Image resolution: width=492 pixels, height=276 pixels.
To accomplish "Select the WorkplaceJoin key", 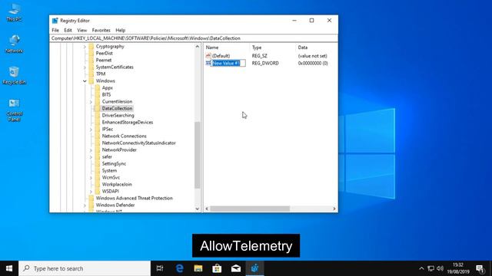I will 117,184.
